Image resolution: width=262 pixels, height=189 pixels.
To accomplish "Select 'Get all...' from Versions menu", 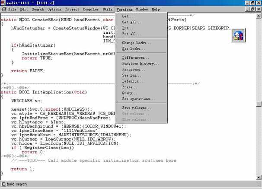I will 131,22.
